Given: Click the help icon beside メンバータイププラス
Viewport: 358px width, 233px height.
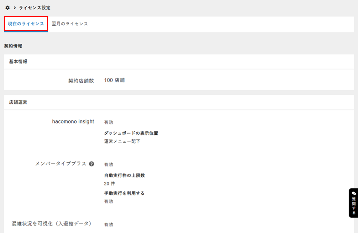Looking at the screenshot, I should click(x=92, y=164).
